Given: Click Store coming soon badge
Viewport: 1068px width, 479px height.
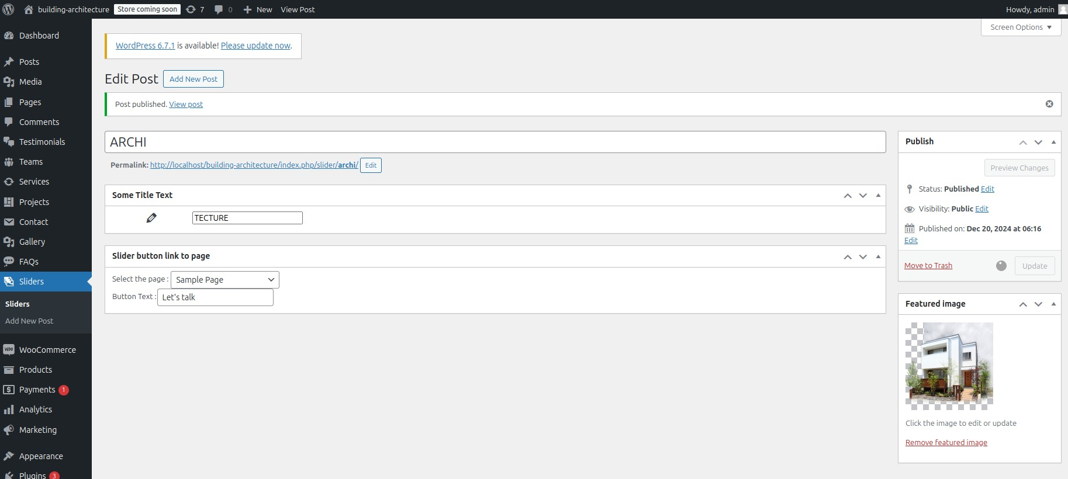Looking at the screenshot, I should point(147,9).
